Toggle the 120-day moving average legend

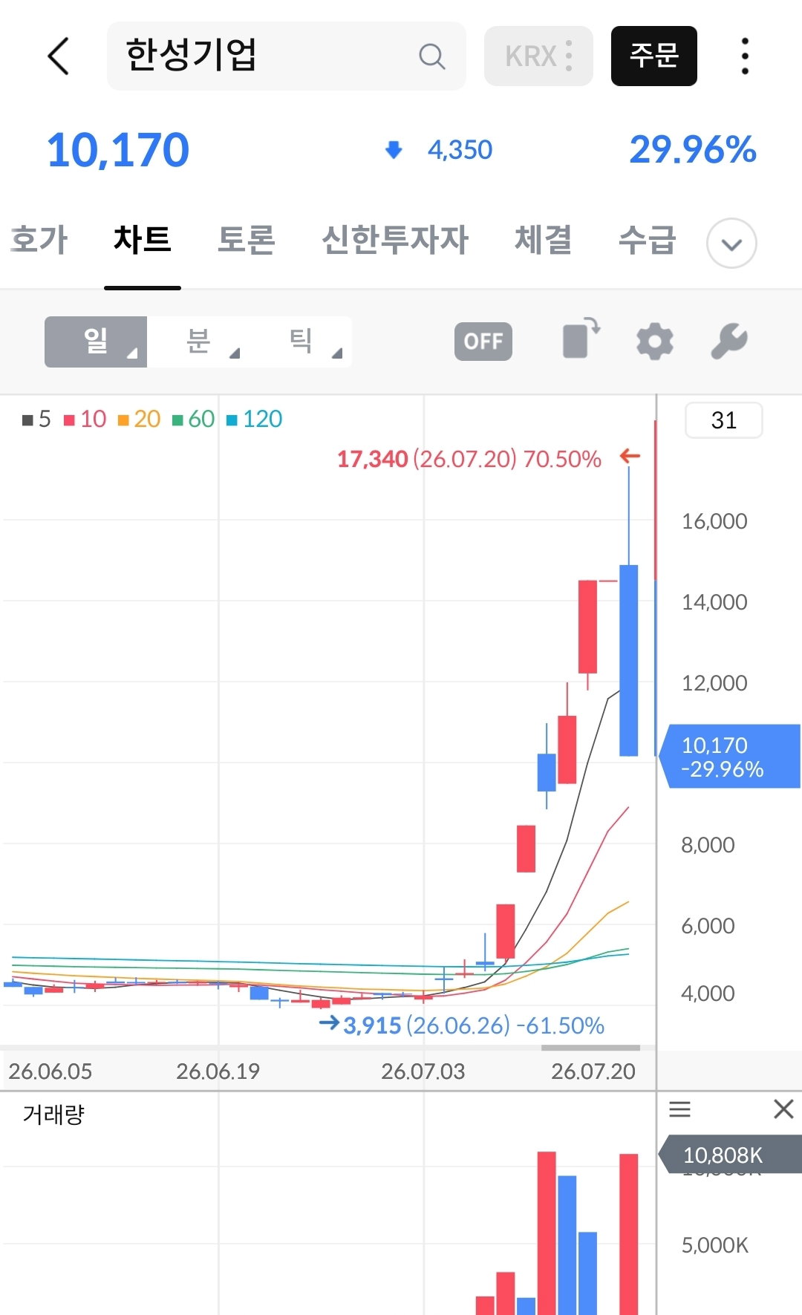(x=254, y=419)
